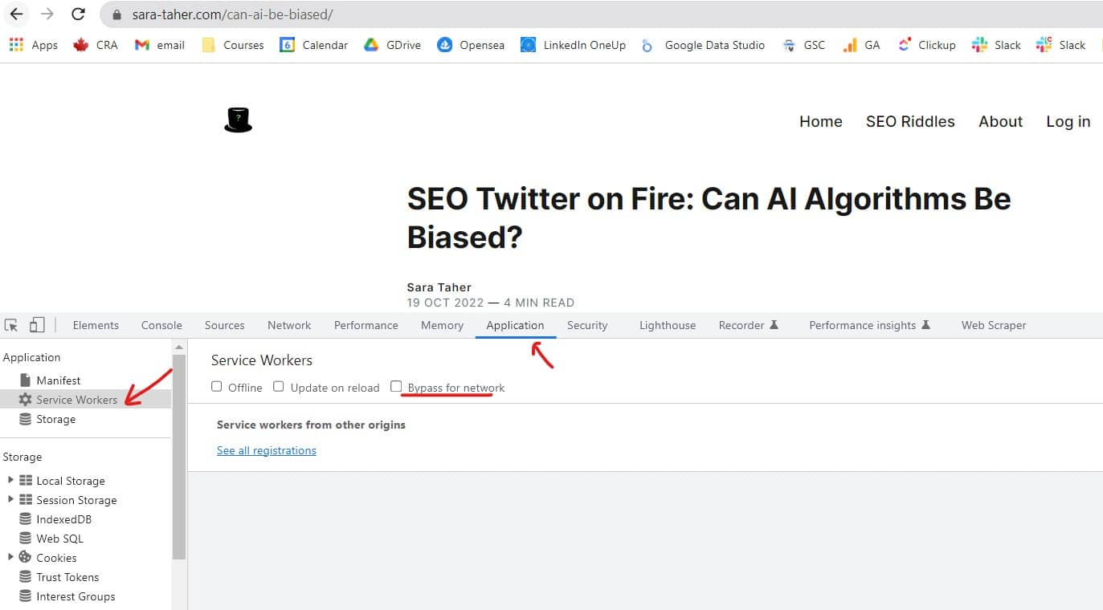Image resolution: width=1103 pixels, height=610 pixels.
Task: Open the Opensea bookmark
Action: 470,45
